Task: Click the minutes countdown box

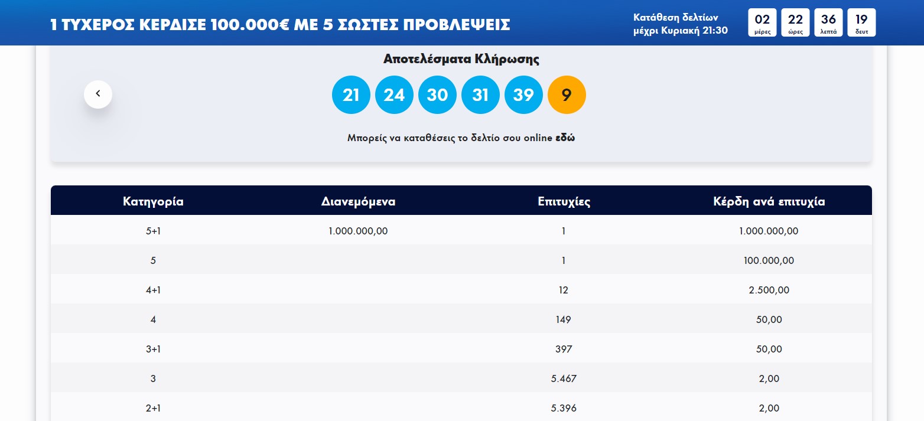Action: coord(828,22)
